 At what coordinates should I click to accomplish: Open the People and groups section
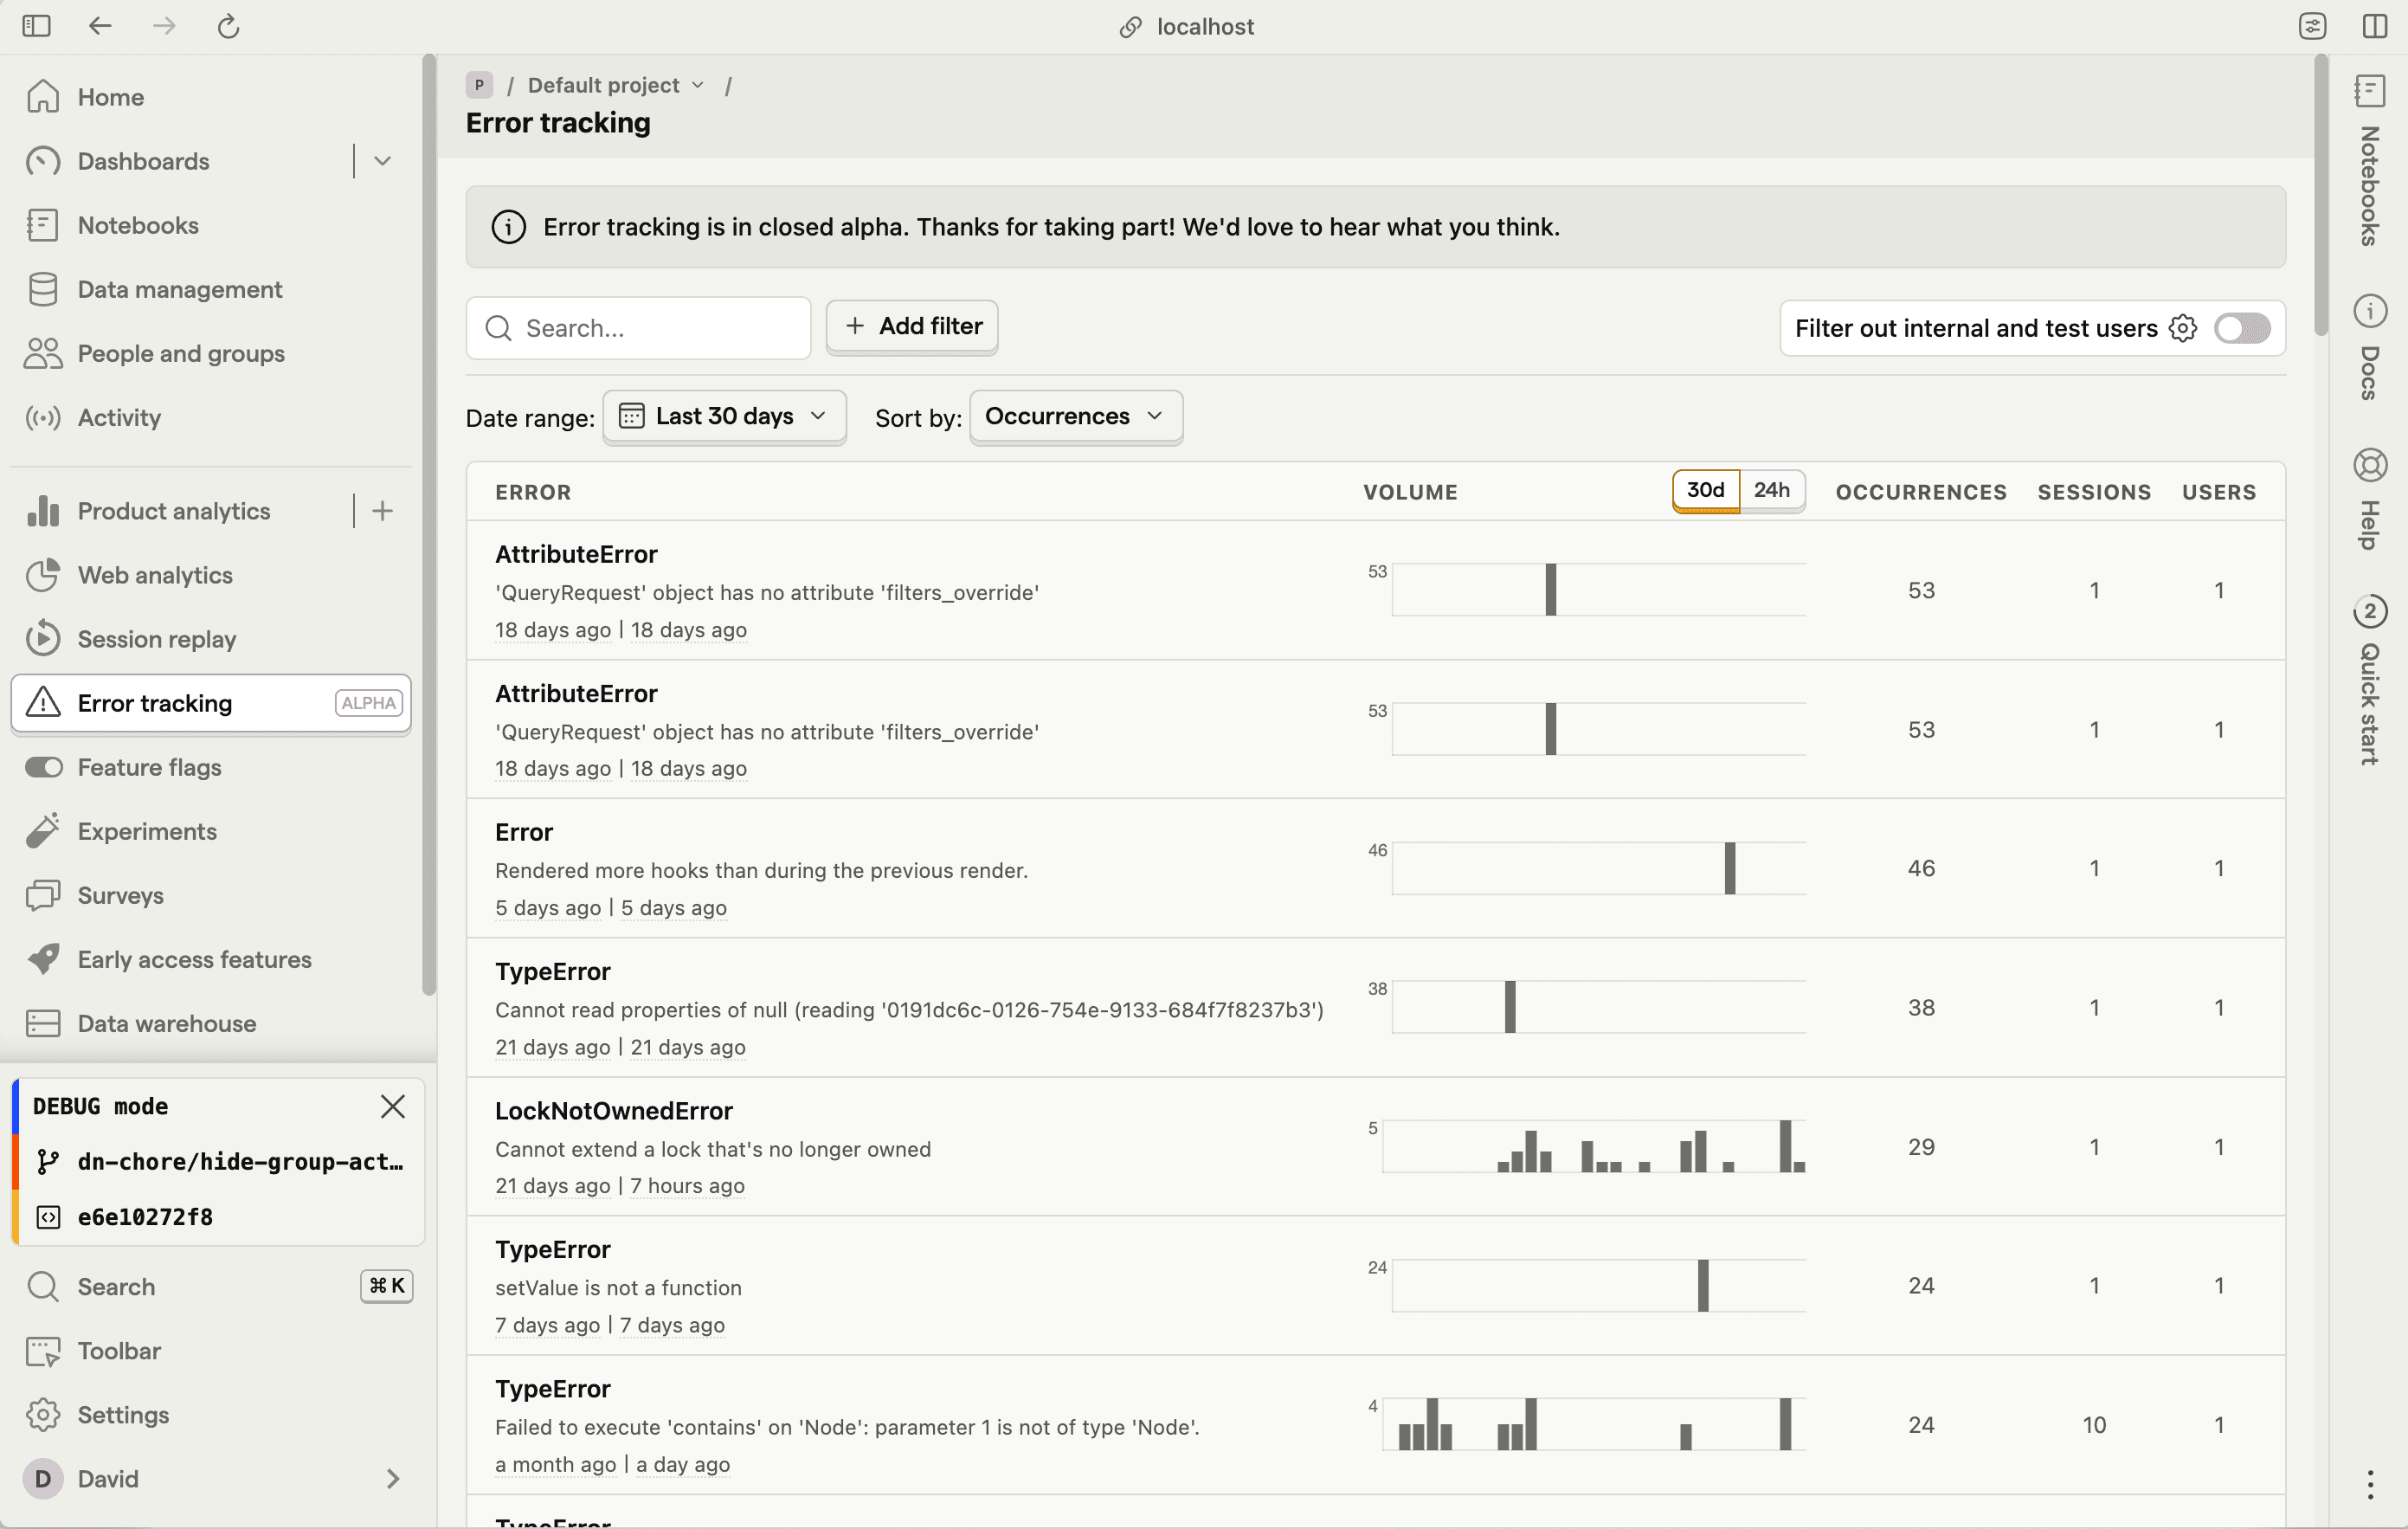(x=180, y=353)
